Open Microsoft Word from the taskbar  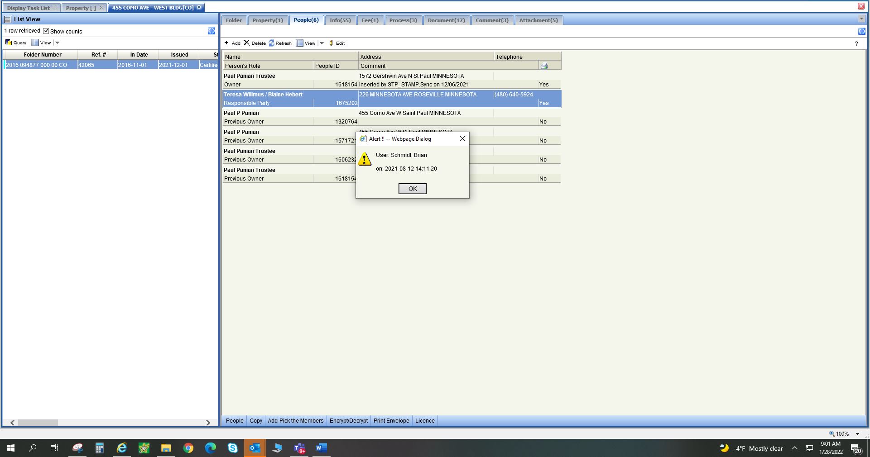tap(321, 448)
